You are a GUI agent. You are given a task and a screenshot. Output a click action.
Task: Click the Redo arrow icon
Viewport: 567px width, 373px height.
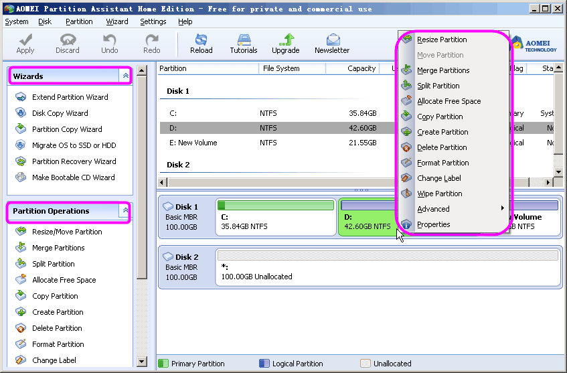(152, 39)
